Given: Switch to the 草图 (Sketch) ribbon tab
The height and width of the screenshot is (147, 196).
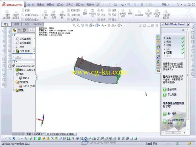Looking at the screenshot, I should 16,24.
